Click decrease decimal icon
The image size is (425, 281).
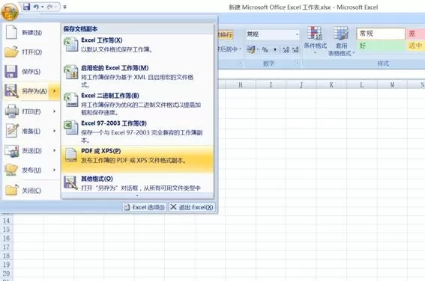(295, 50)
